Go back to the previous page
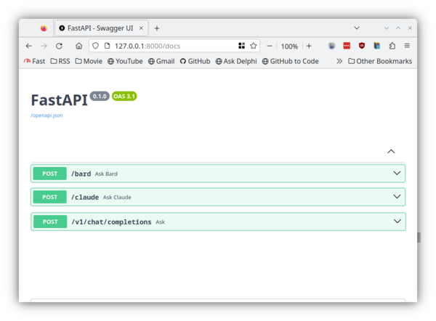 tap(29, 46)
